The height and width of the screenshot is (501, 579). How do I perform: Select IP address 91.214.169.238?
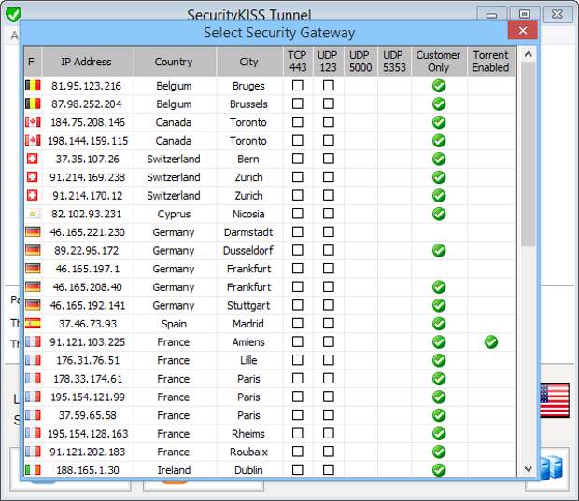pos(88,177)
